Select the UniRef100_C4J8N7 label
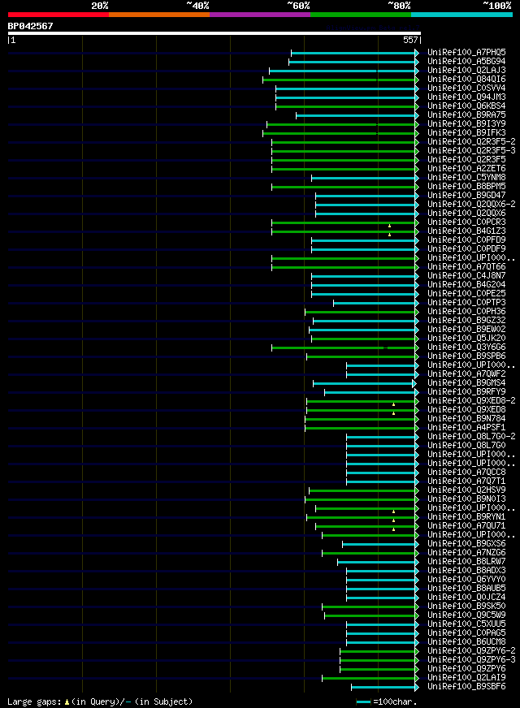Image resolution: width=520 pixels, height=708 pixels. [466, 276]
